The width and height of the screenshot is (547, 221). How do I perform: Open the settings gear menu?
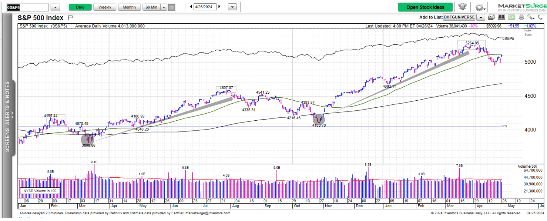[x=479, y=7]
